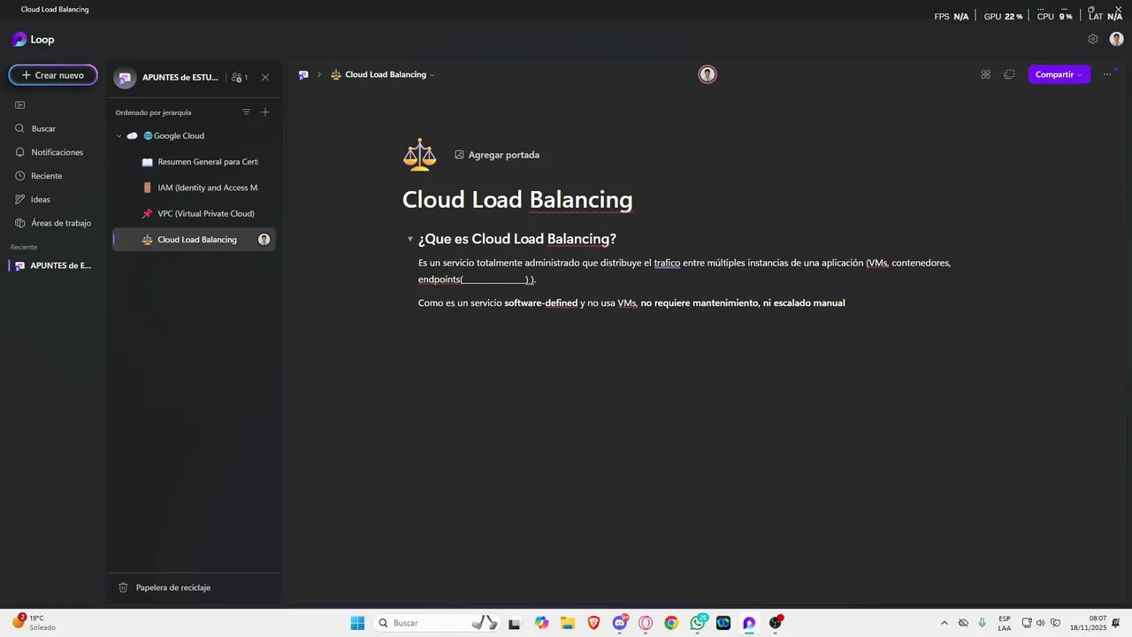
Task: Click the Loop icon in the taskbar
Action: 749,623
